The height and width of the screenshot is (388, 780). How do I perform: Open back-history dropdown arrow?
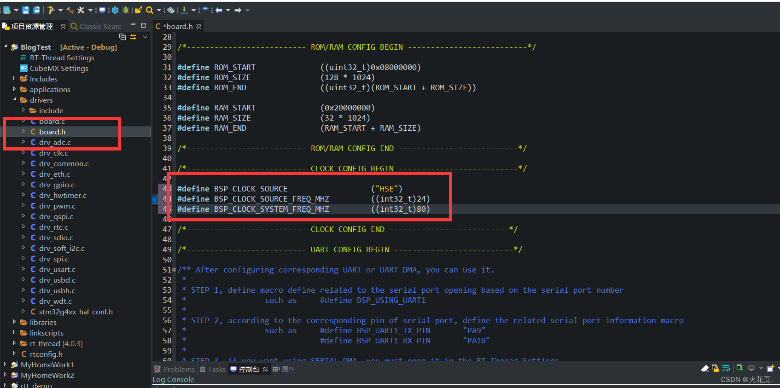(228, 10)
